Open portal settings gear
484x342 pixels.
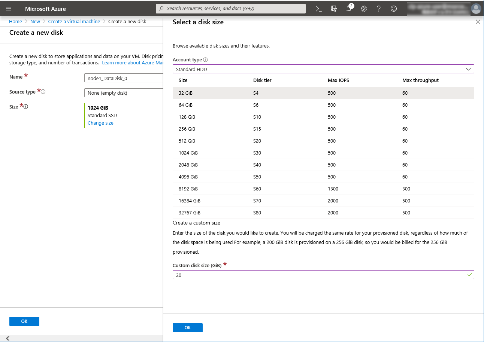point(364,9)
